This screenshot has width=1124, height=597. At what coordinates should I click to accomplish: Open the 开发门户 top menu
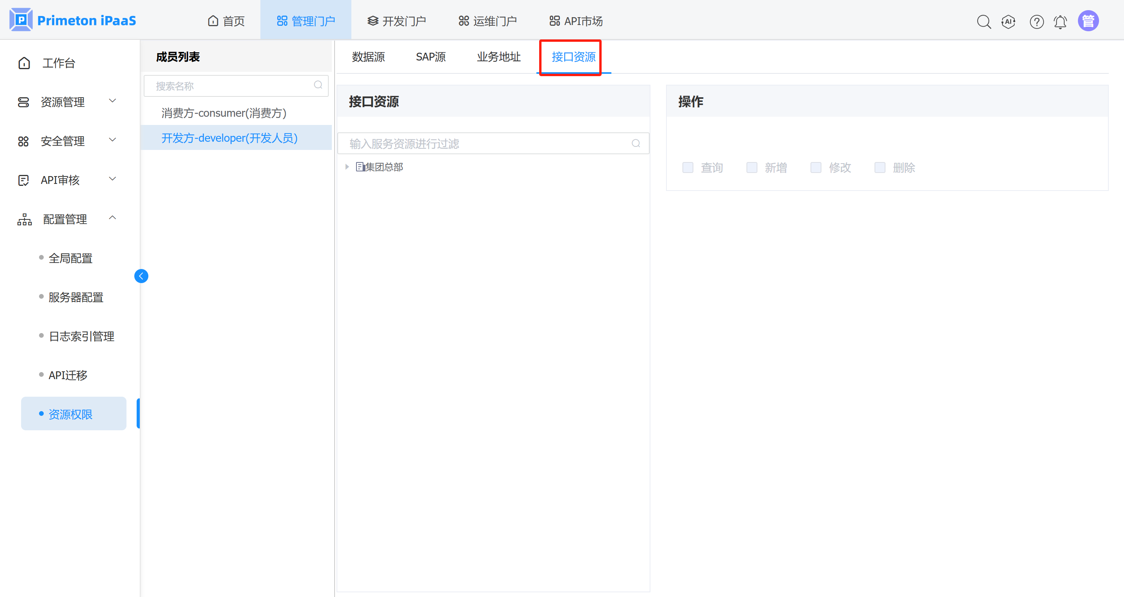[396, 21]
